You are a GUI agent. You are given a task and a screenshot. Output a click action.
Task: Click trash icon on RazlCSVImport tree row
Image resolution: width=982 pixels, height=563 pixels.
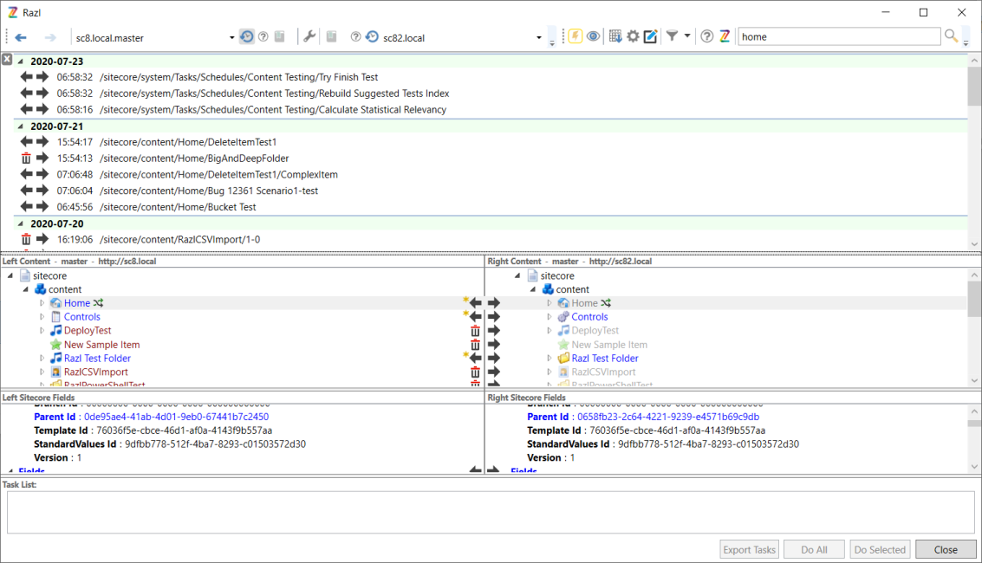[475, 372]
